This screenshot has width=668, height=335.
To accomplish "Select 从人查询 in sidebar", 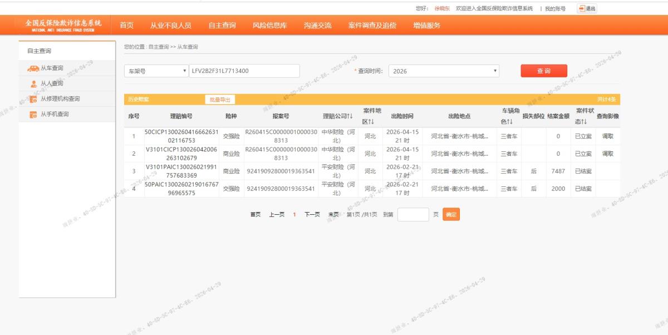I will pos(67,83).
